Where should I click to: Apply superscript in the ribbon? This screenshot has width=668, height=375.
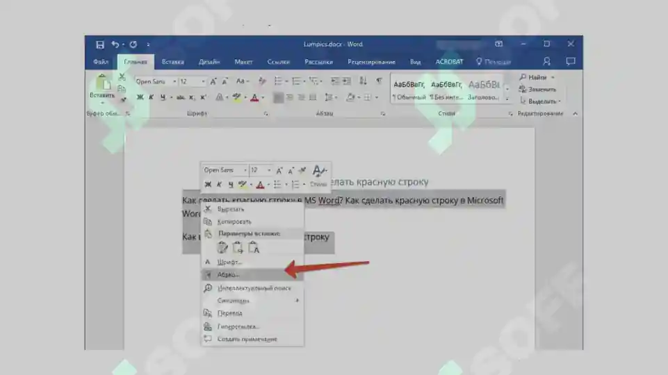click(204, 98)
